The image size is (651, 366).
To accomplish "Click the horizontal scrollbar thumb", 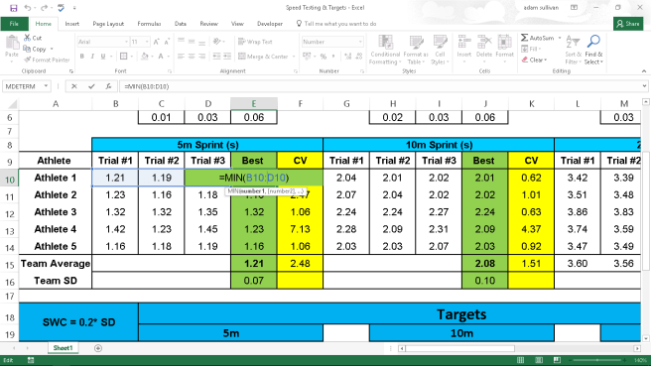I will pos(459,348).
